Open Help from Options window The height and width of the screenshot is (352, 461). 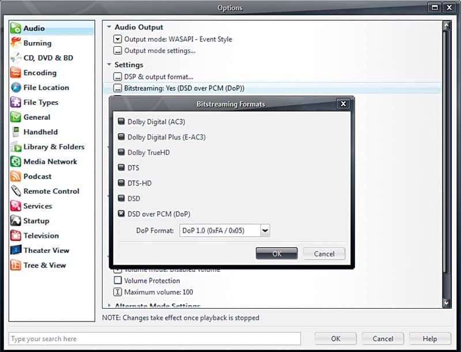(x=430, y=339)
